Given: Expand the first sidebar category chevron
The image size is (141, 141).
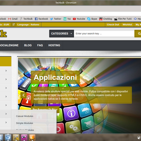Looking at the screenshot, I should pos(6,70).
